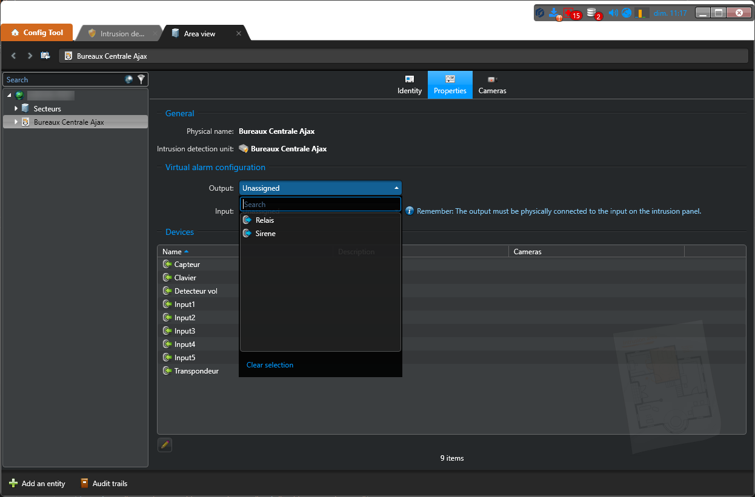Select Relais from the output dropdown list
The height and width of the screenshot is (497, 755).
click(265, 220)
